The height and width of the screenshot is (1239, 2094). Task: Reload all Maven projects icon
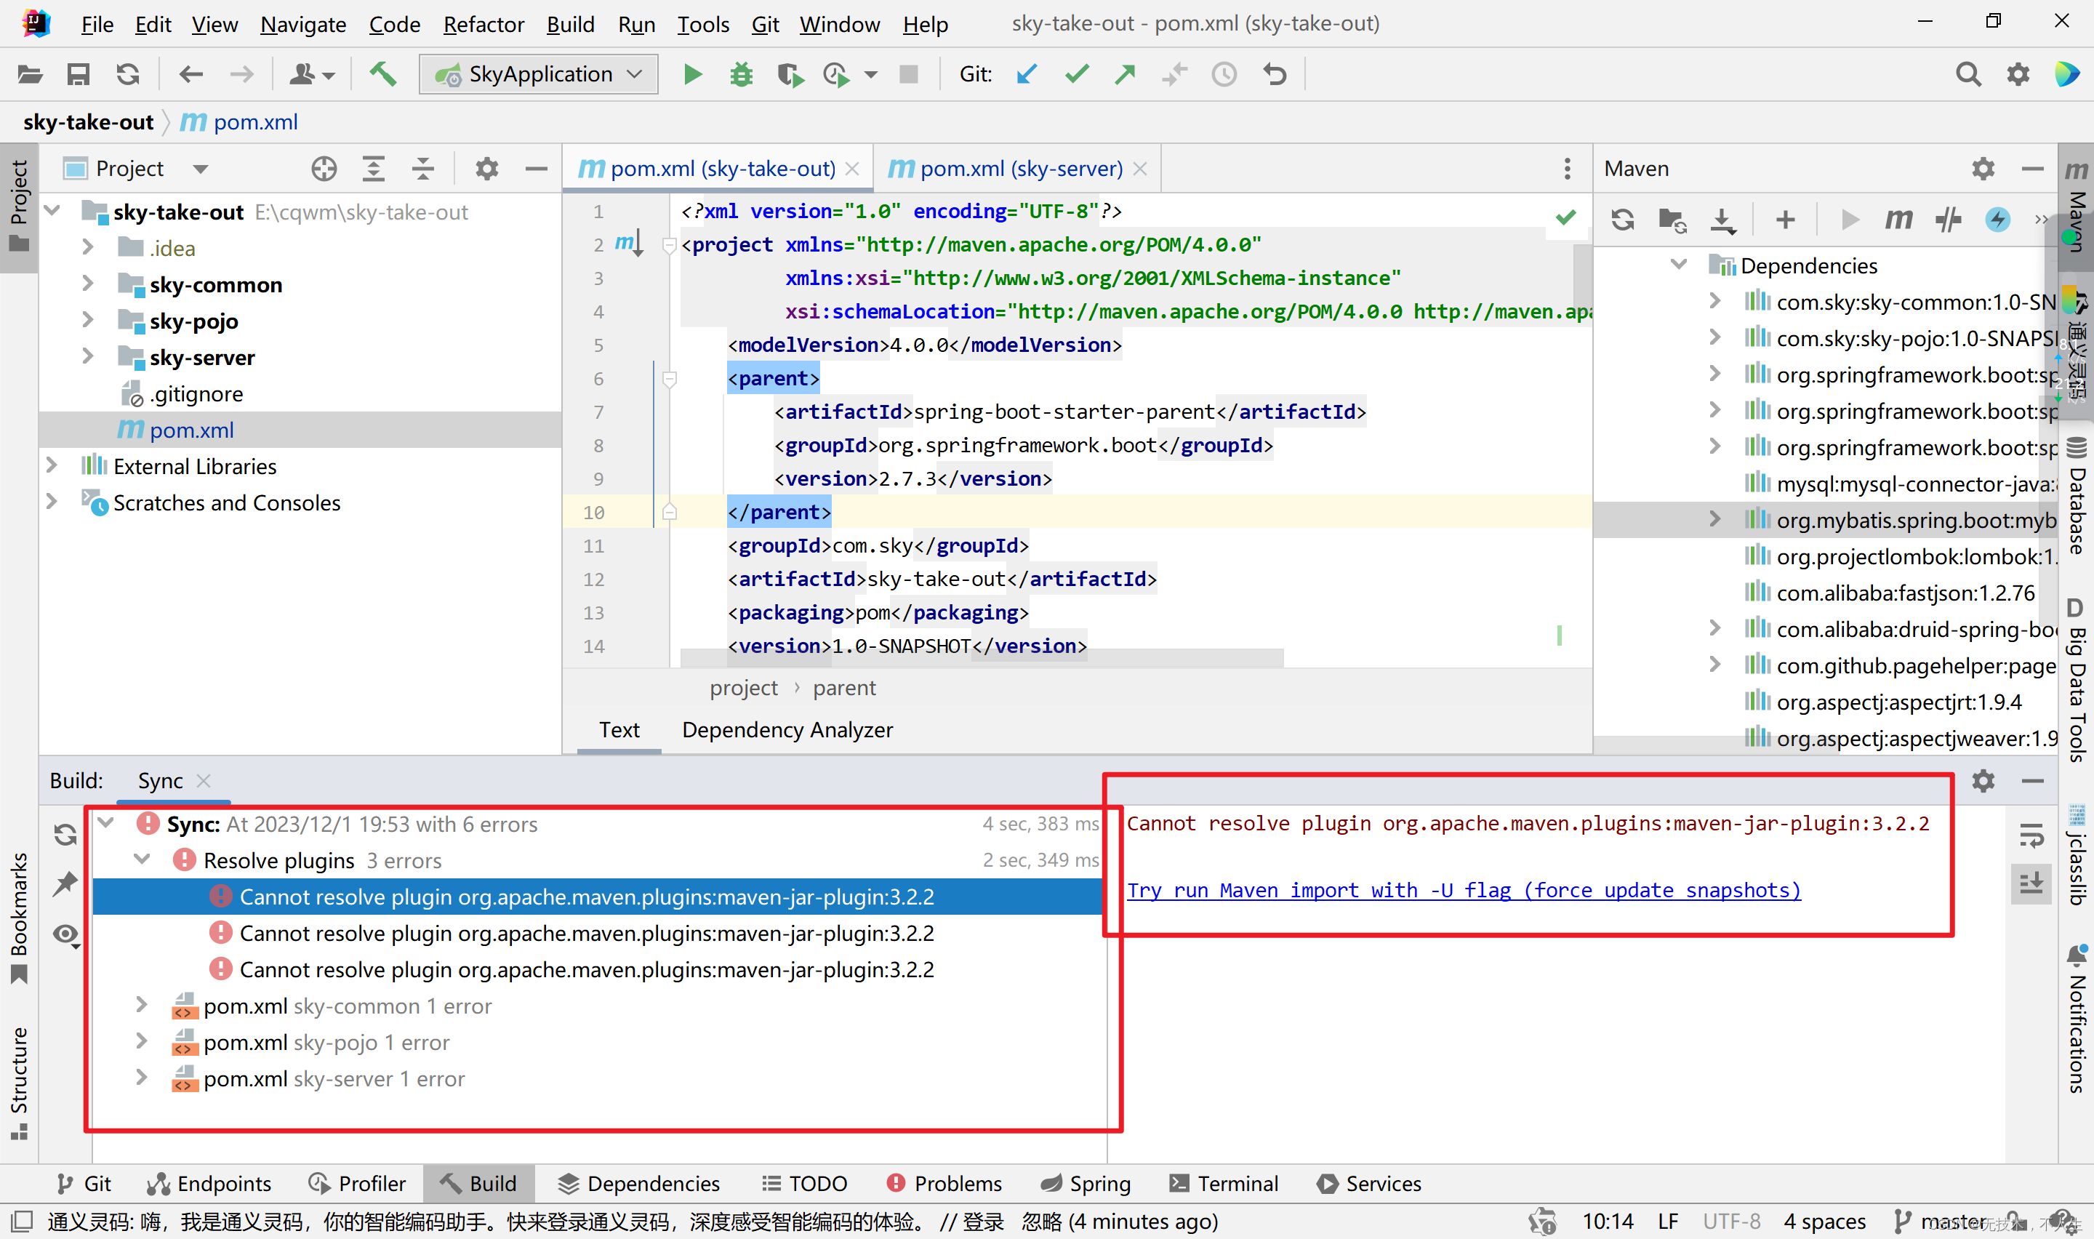point(1622,220)
